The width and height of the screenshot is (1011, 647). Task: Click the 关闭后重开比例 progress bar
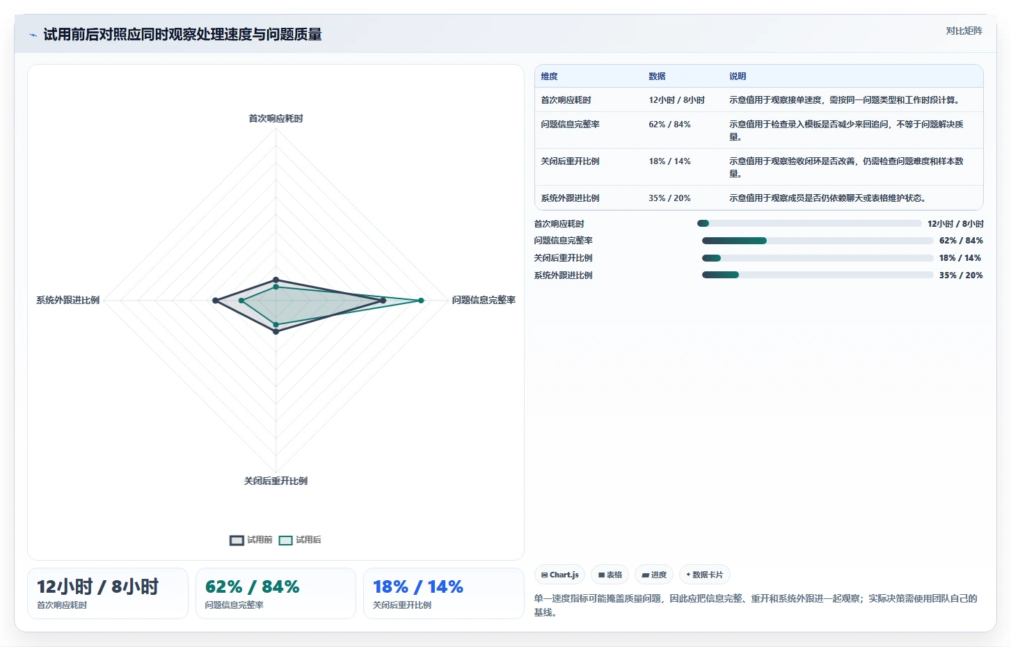pos(818,258)
